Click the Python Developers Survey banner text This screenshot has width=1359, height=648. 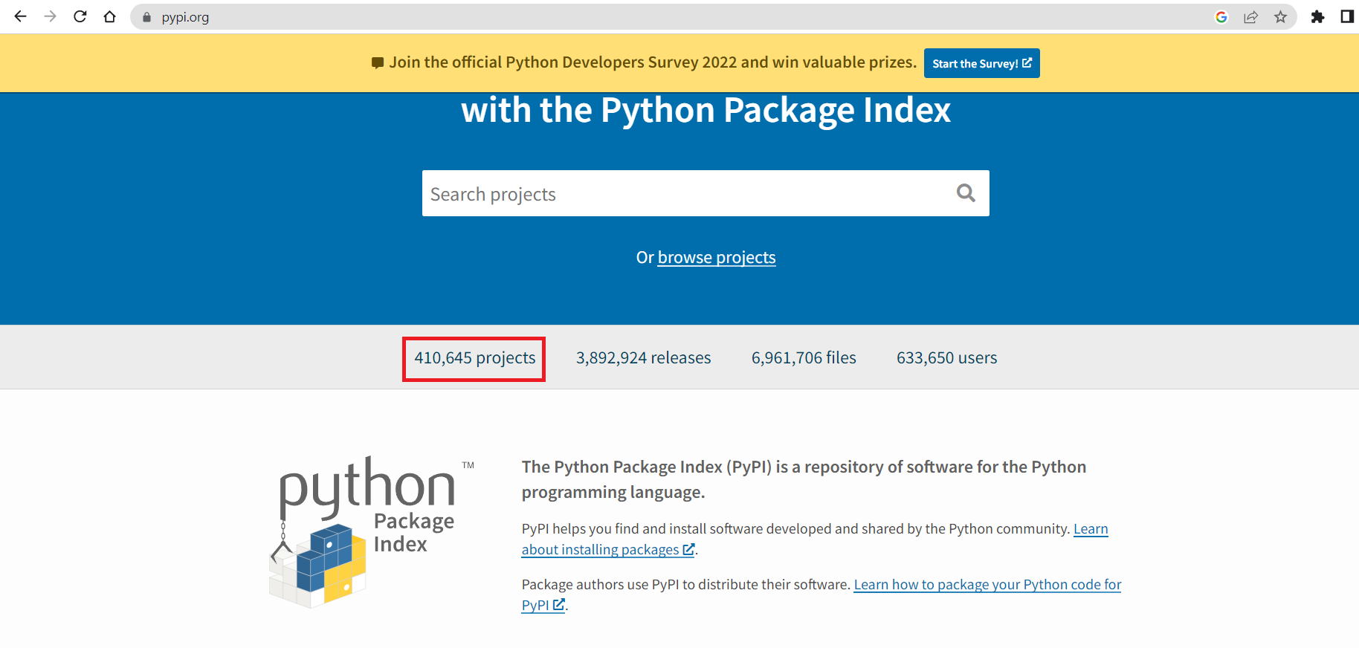point(653,62)
